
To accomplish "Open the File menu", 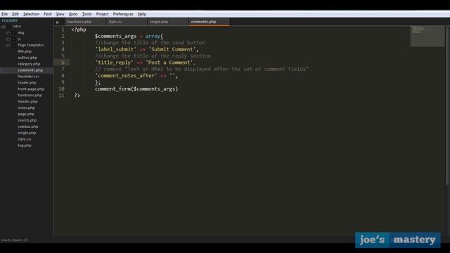I will (x=4, y=14).
